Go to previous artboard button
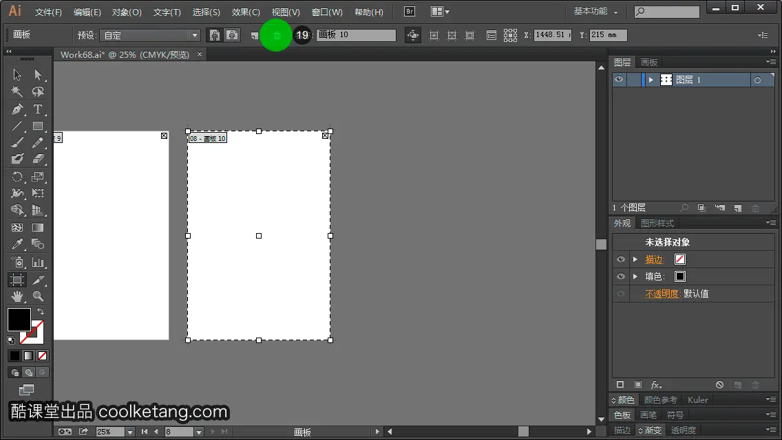The height and width of the screenshot is (440, 782). pyautogui.click(x=156, y=432)
